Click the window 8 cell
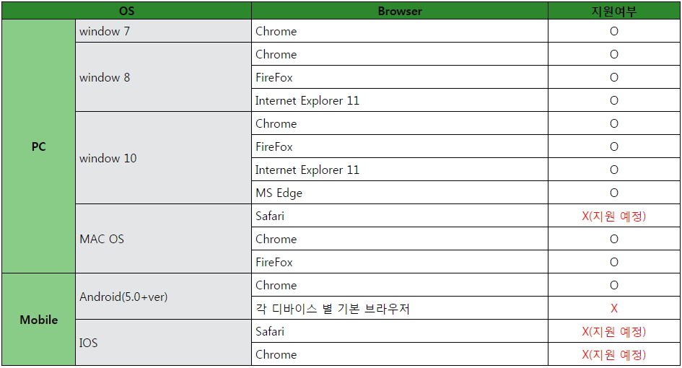Viewport: 682px width, 368px height. coord(163,77)
